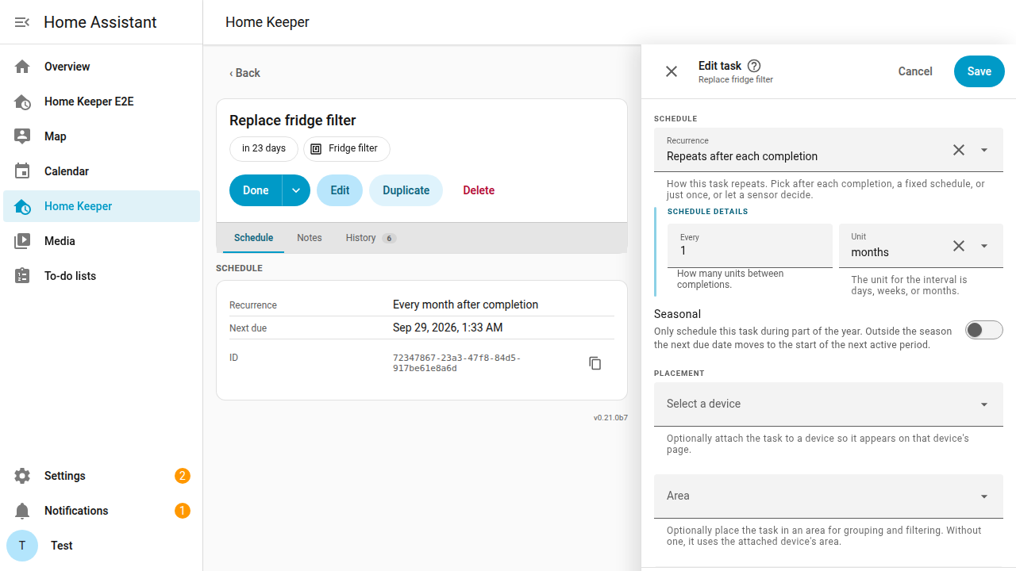Viewport: 1016px width, 571px height.
Task: Click the Every interval number field
Action: coord(750,245)
